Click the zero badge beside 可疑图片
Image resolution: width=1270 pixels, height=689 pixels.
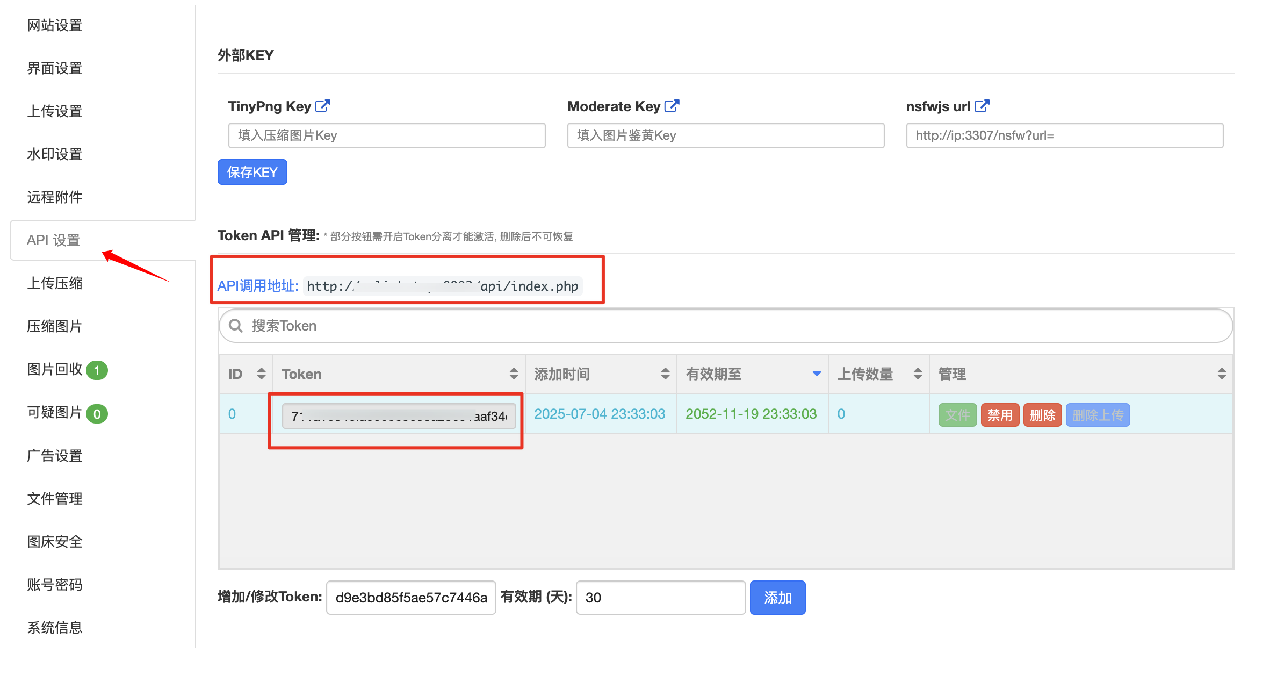pyautogui.click(x=97, y=414)
